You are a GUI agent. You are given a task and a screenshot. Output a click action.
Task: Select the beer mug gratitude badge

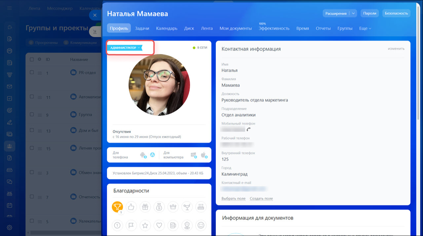click(x=173, y=225)
